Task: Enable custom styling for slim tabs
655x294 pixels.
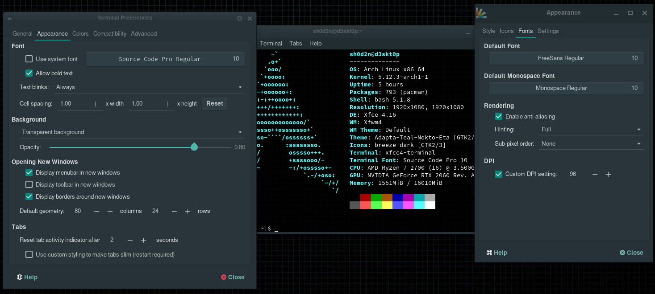Action: click(29, 254)
